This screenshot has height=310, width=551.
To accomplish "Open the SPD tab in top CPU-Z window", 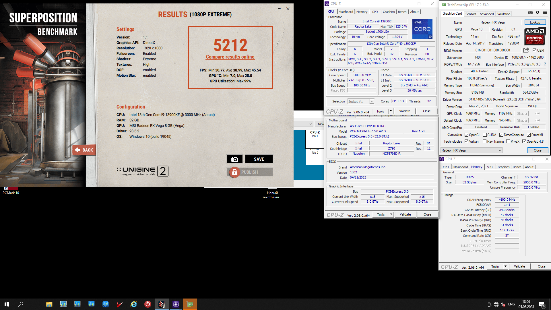I will tap(375, 12).
